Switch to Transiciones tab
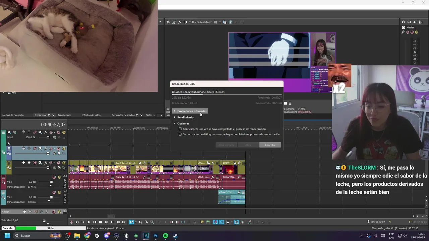 pyautogui.click(x=64, y=115)
